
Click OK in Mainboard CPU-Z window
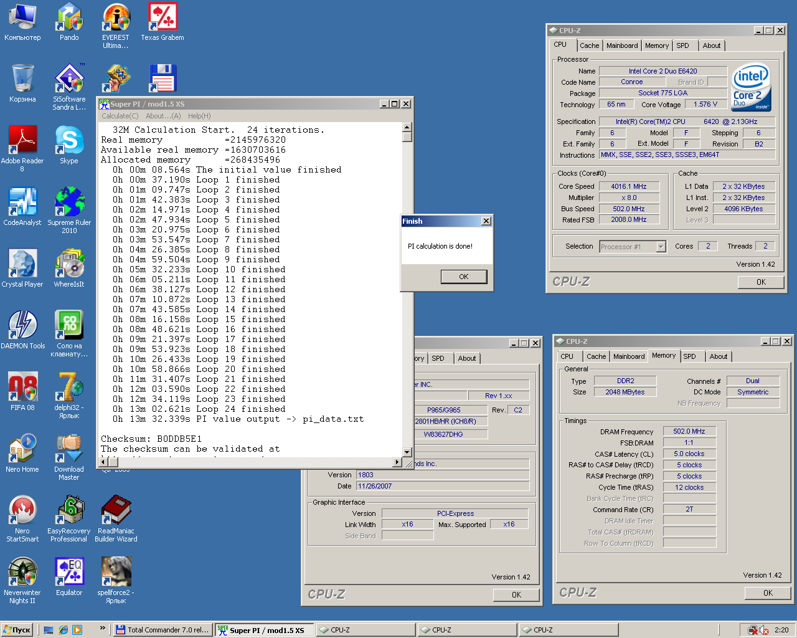point(516,595)
